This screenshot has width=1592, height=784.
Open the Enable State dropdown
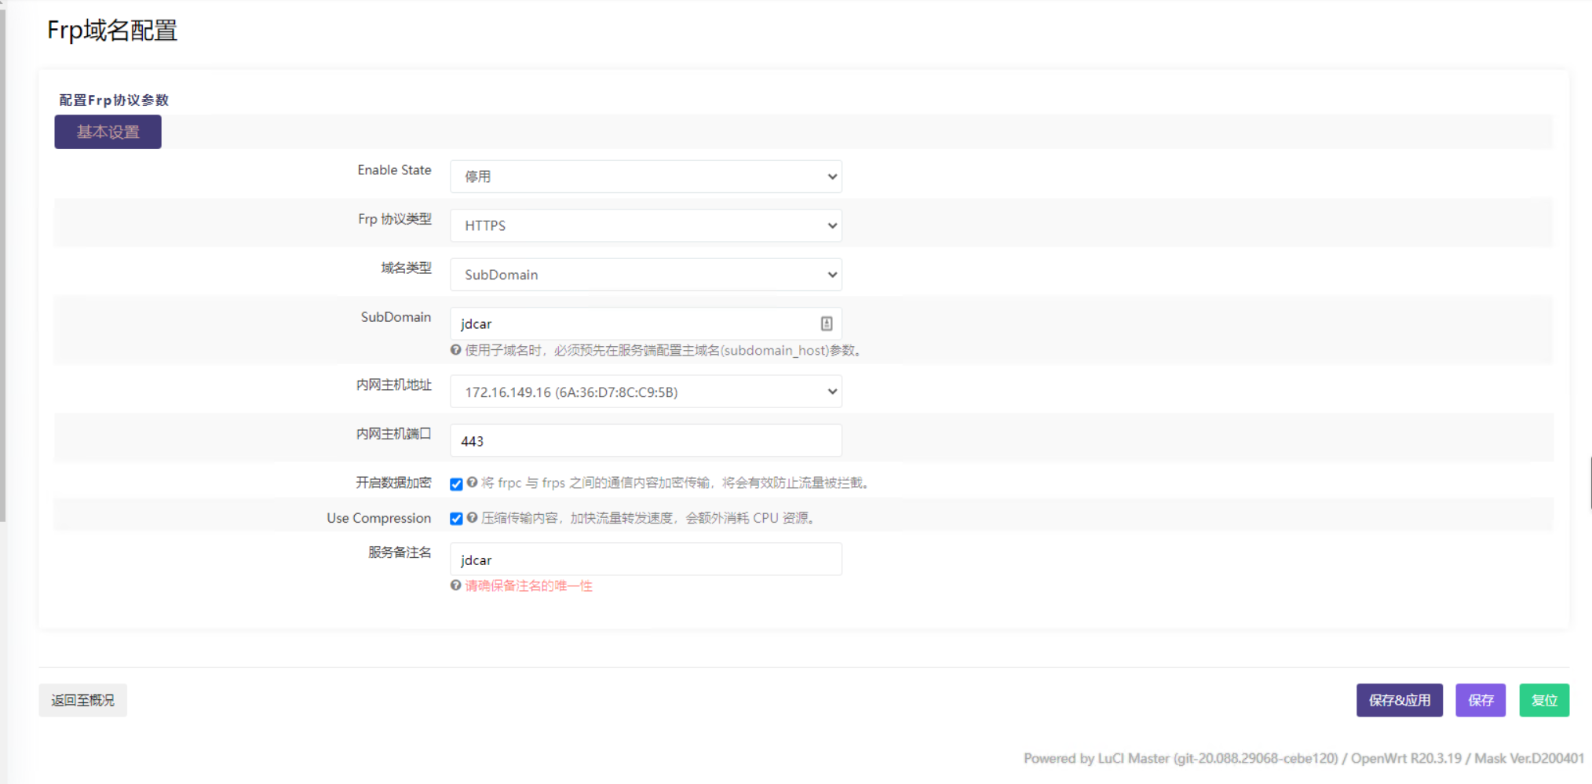pyautogui.click(x=645, y=177)
